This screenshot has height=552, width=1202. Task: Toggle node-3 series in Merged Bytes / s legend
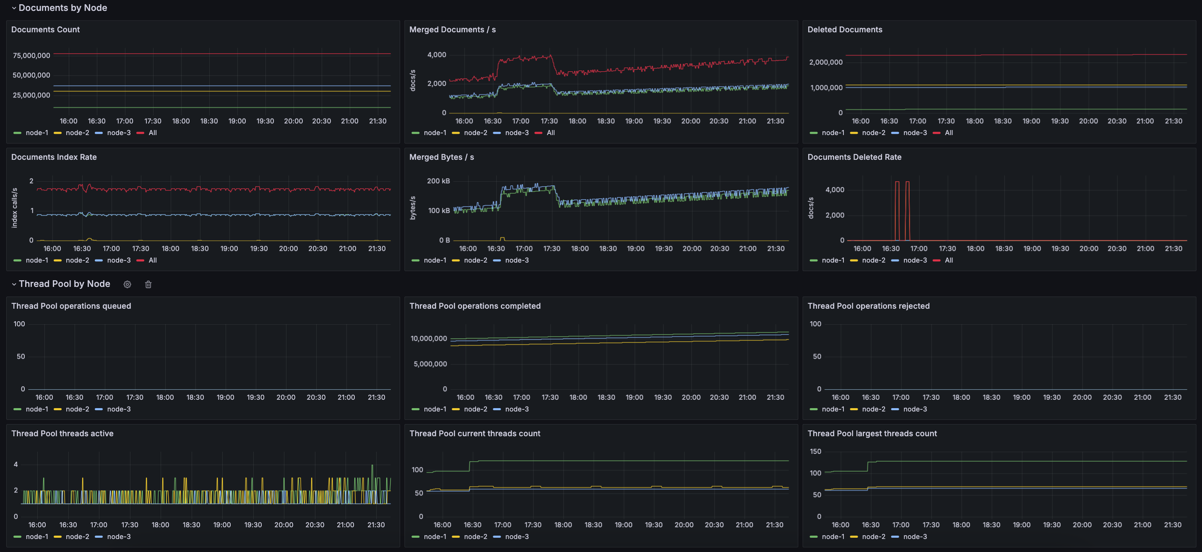click(517, 260)
